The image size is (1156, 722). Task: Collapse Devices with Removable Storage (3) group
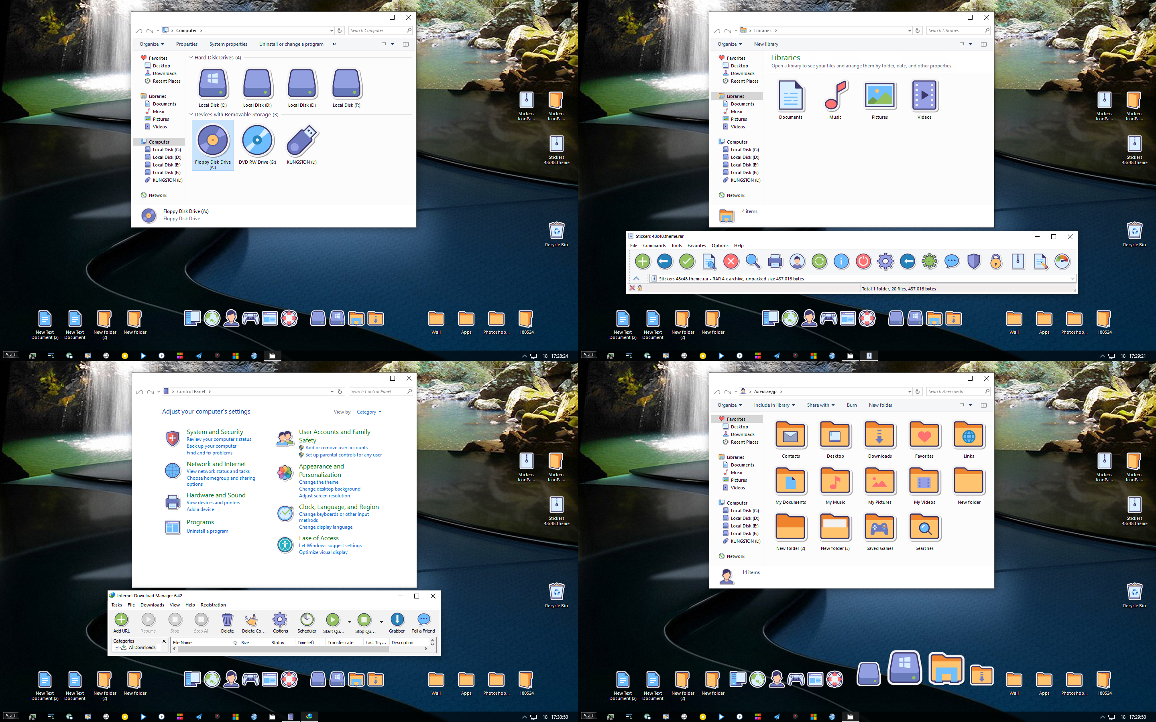191,115
